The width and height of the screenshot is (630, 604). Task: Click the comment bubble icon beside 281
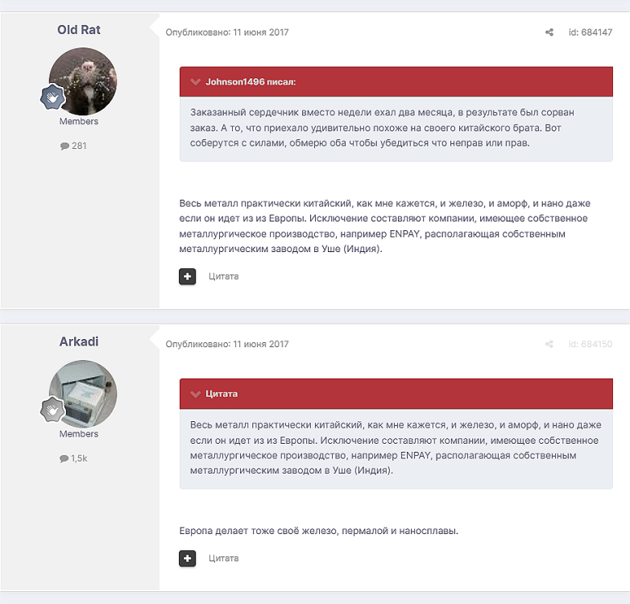pyautogui.click(x=64, y=147)
